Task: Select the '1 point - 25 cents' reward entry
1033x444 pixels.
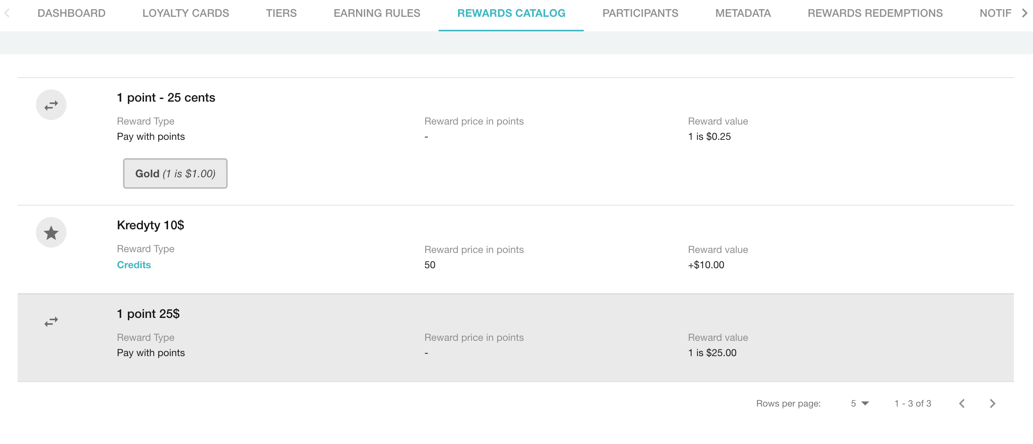Action: point(166,97)
